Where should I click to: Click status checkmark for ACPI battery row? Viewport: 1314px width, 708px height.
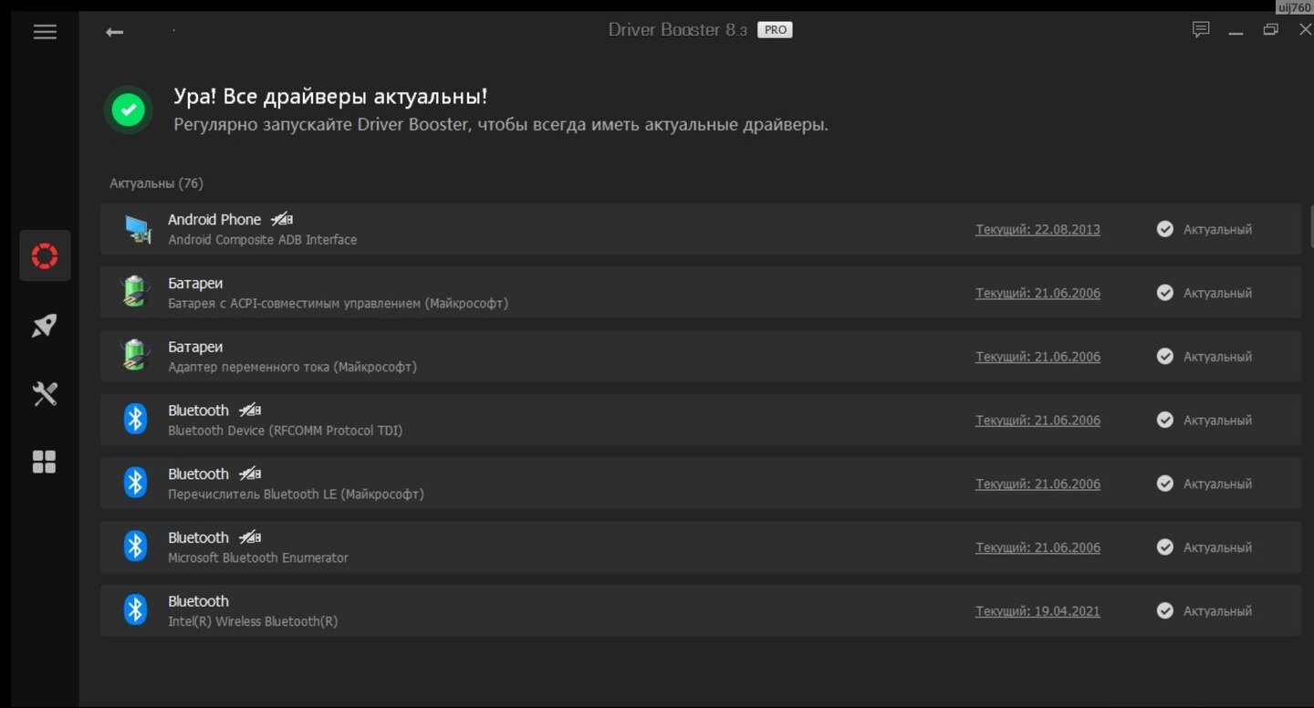point(1165,293)
